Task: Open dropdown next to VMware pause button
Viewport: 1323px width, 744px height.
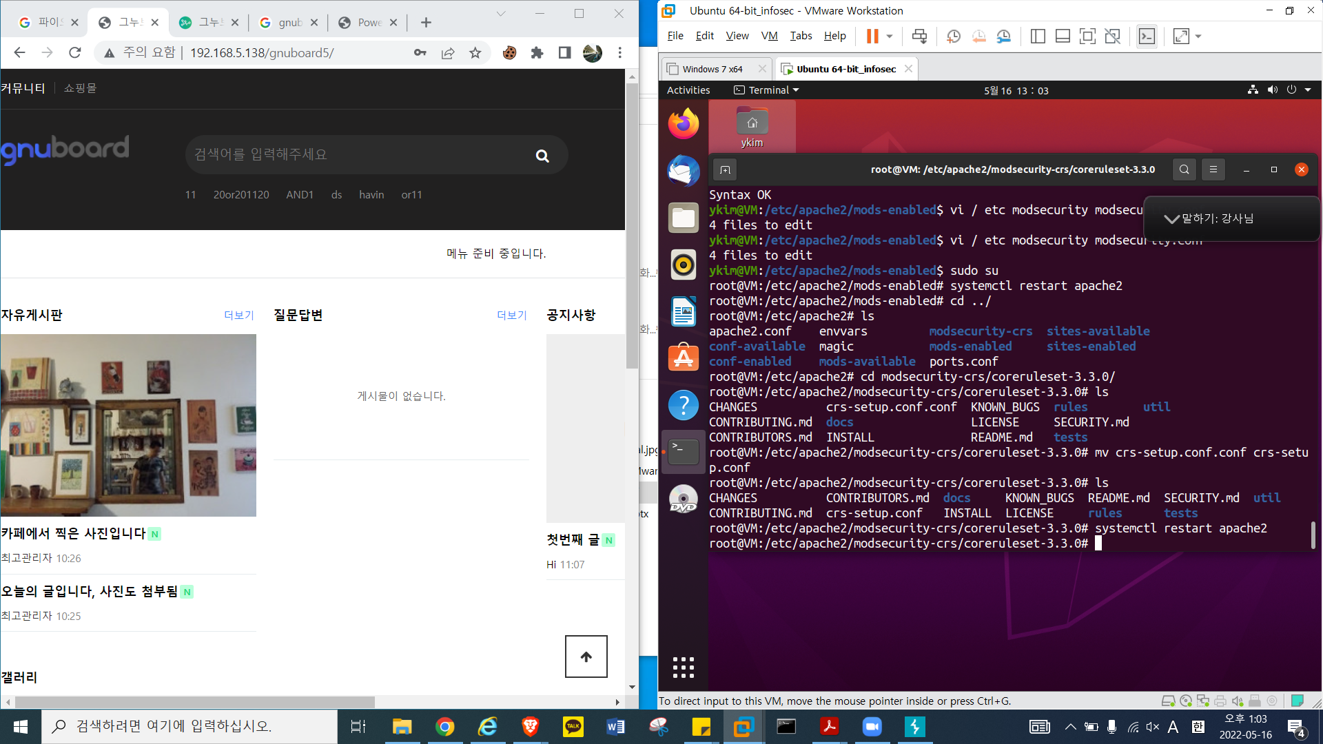Action: point(890,37)
